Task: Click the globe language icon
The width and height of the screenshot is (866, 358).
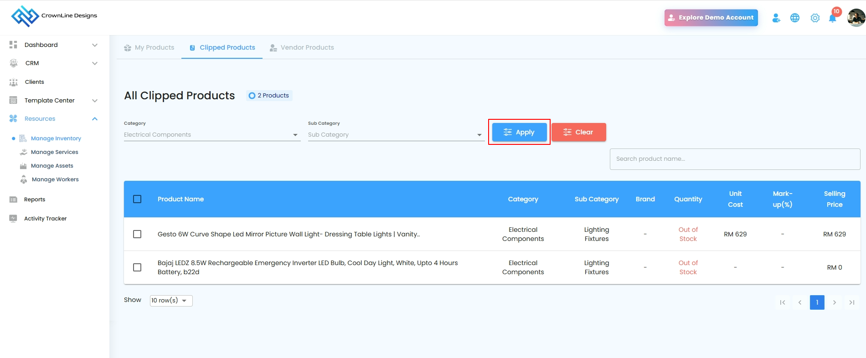Action: point(795,18)
